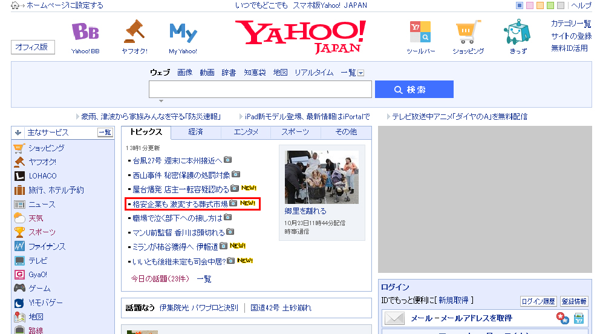Select the 画像 search type
Viewport: 600px width, 334px height.
pyautogui.click(x=185, y=73)
